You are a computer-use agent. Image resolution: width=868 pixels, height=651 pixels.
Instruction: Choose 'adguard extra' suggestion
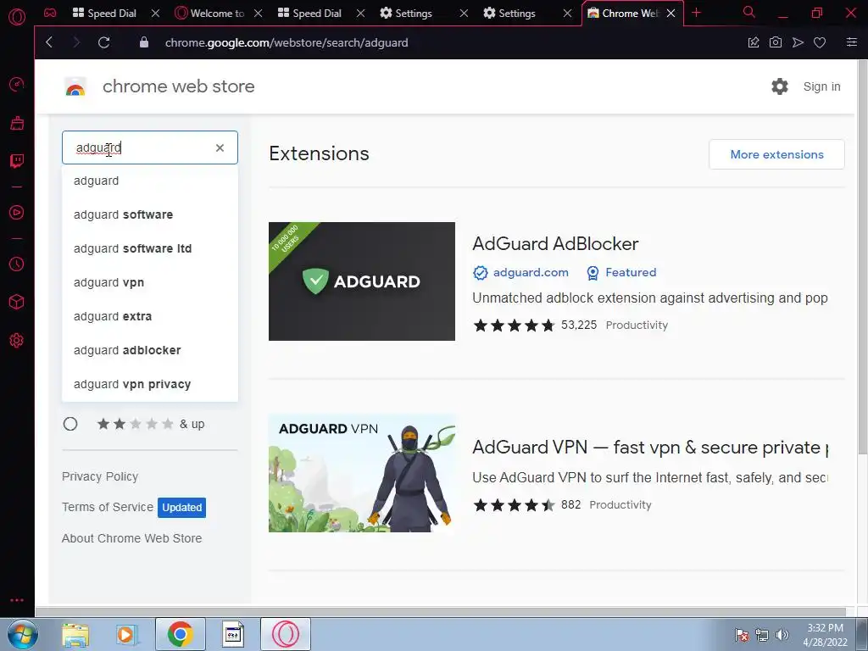point(149,316)
